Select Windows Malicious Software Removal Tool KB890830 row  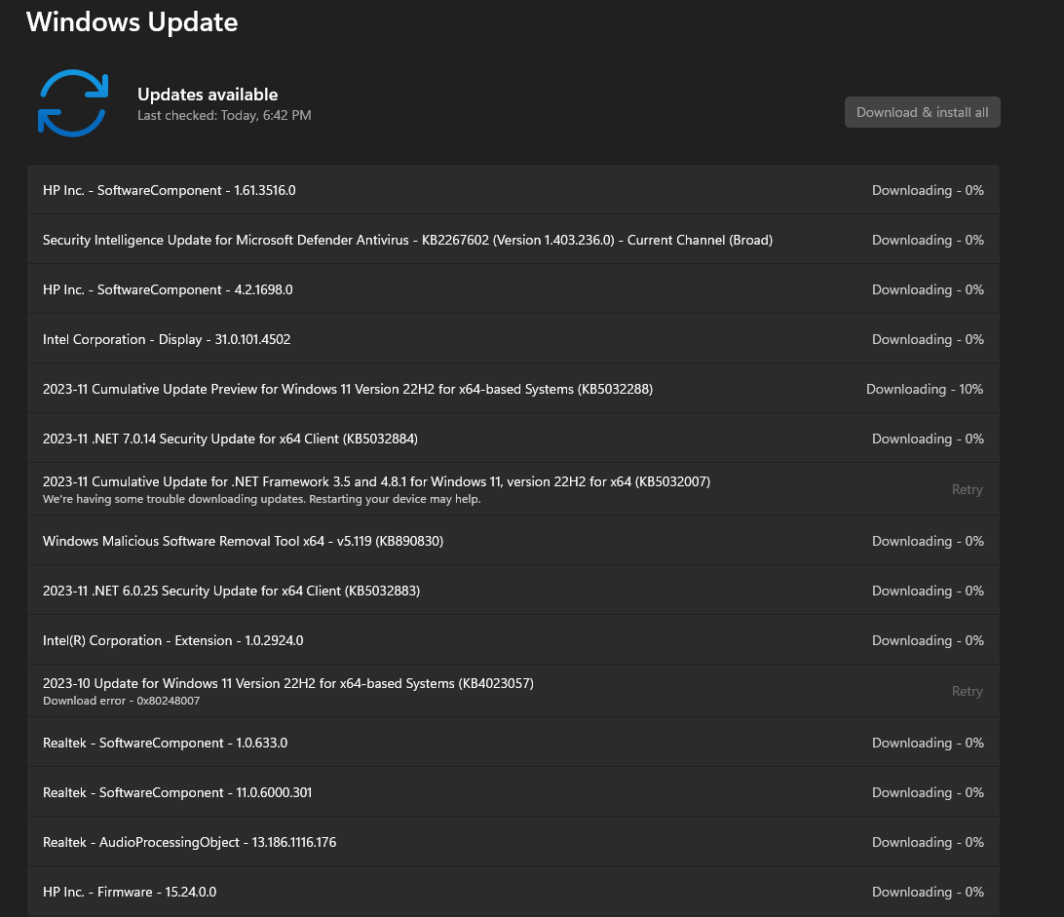coord(513,541)
